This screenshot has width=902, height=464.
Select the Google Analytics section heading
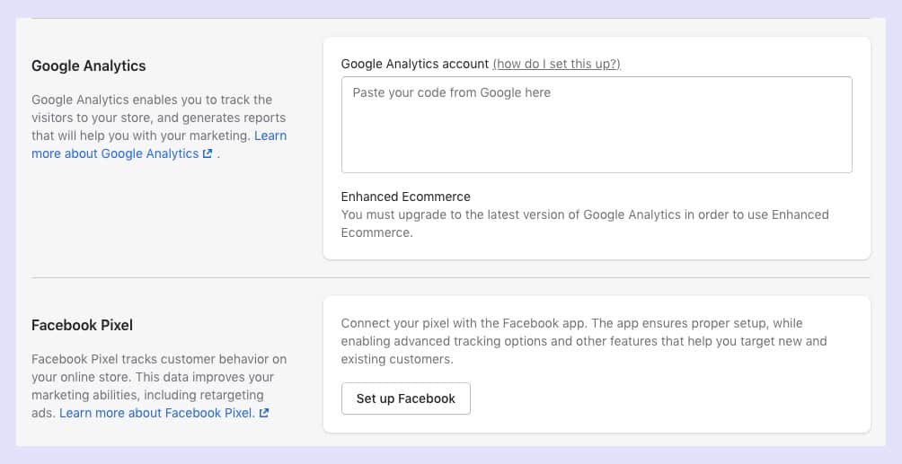pos(89,66)
